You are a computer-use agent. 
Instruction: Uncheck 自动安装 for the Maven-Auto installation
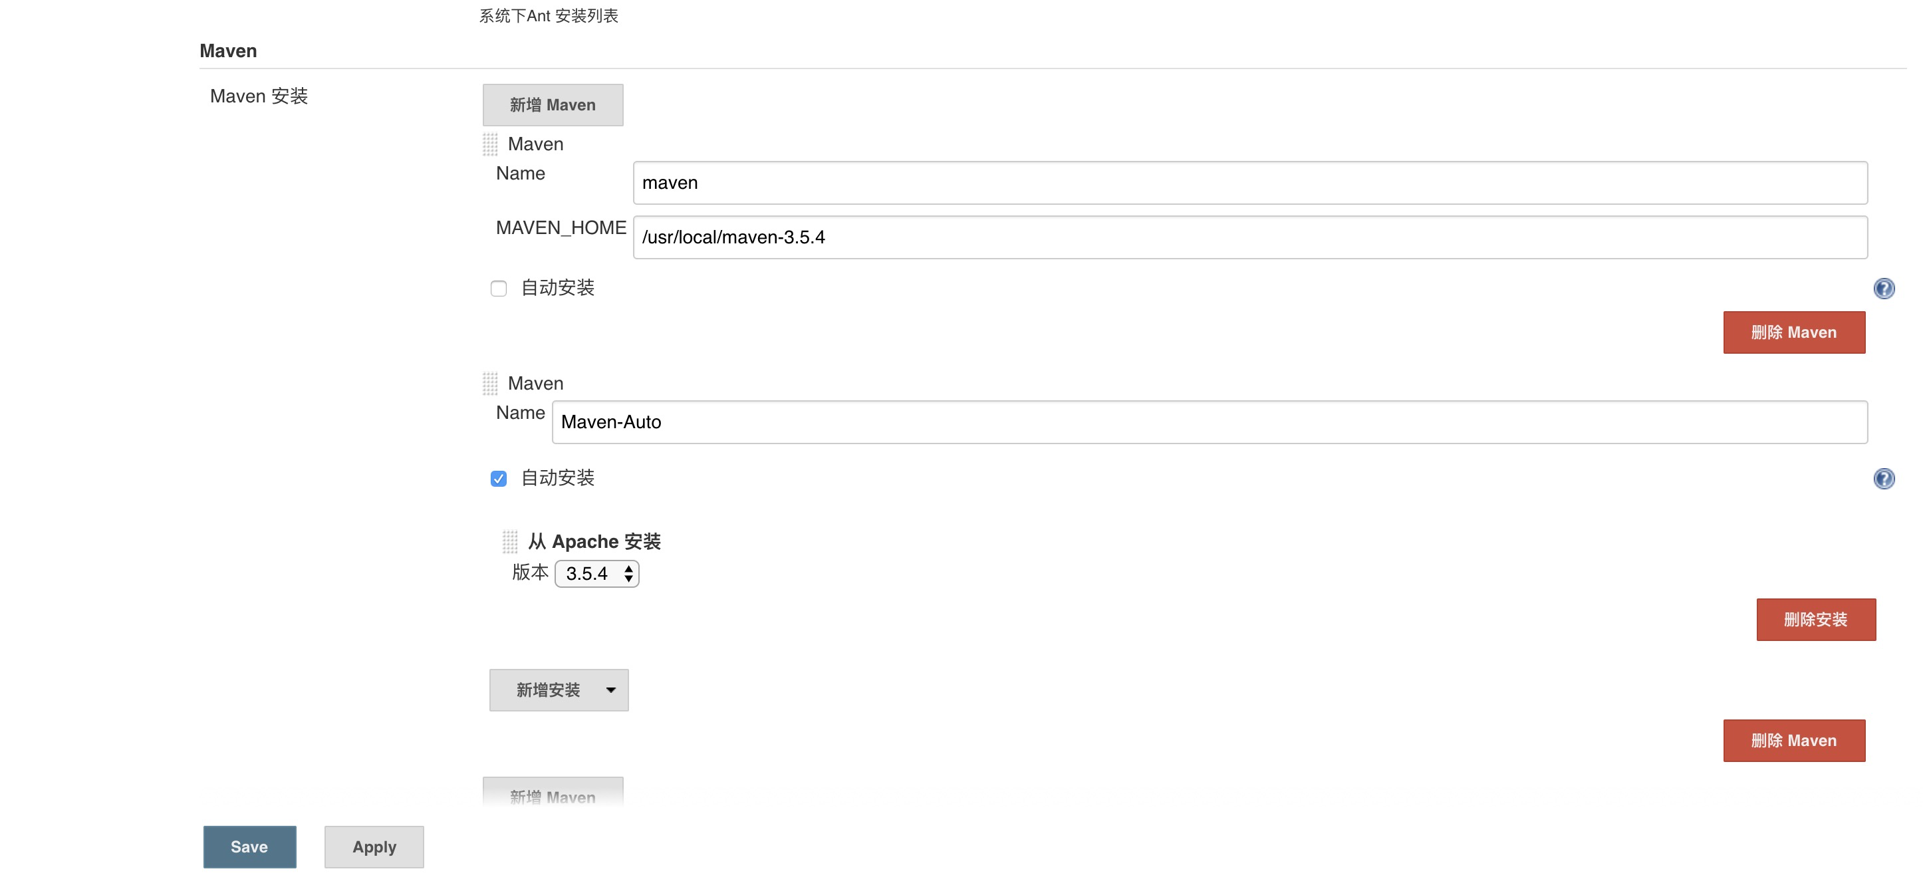point(499,479)
